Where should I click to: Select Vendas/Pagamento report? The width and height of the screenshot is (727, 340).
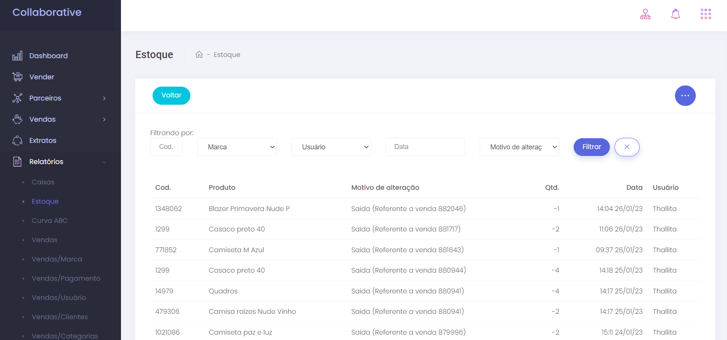(66, 278)
